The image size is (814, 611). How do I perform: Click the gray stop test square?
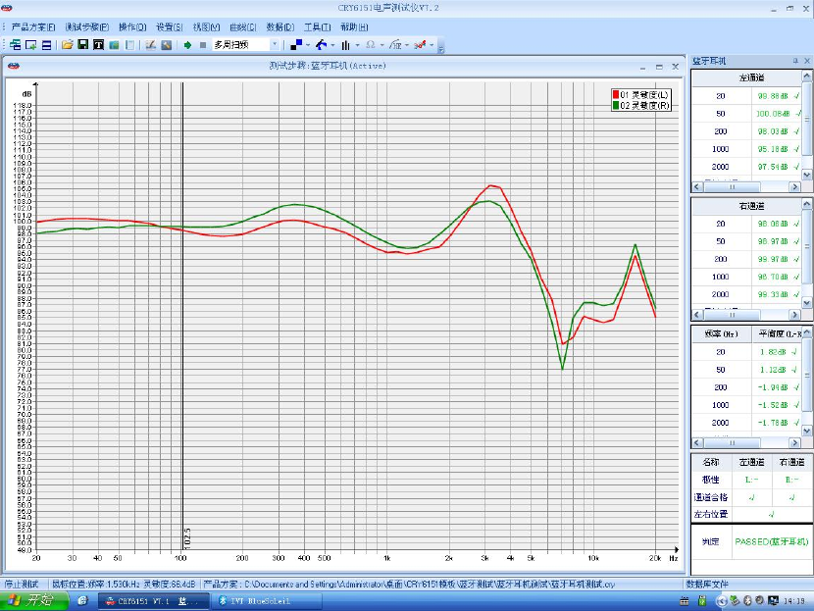tap(202, 45)
